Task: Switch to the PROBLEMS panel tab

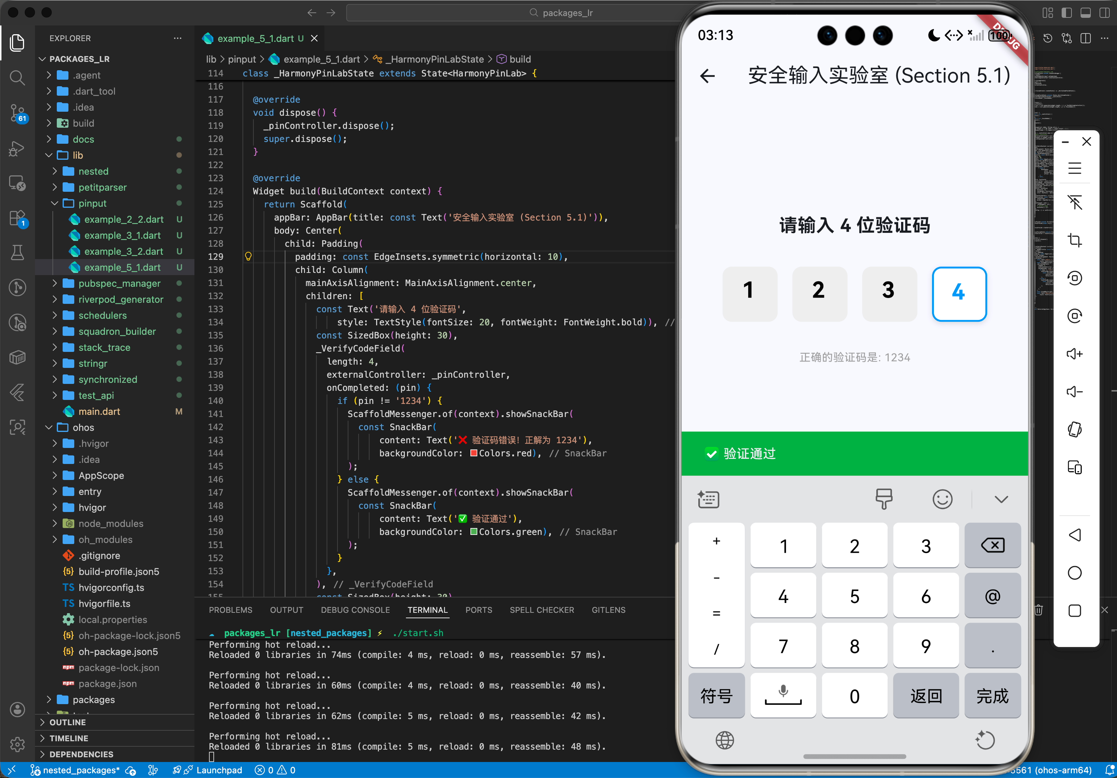Action: (x=230, y=610)
